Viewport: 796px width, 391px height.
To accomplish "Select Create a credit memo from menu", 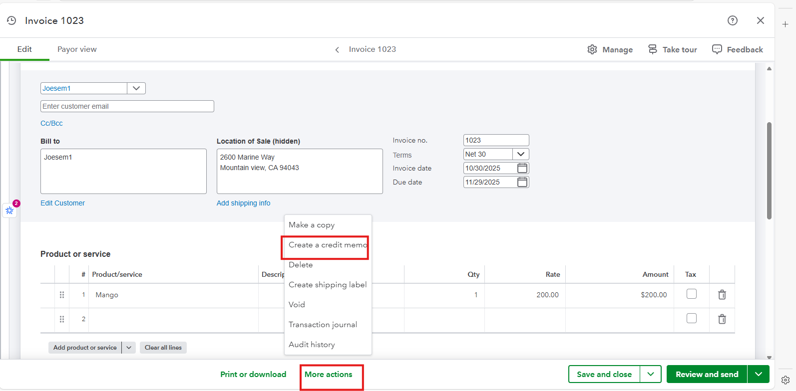I will pos(327,245).
